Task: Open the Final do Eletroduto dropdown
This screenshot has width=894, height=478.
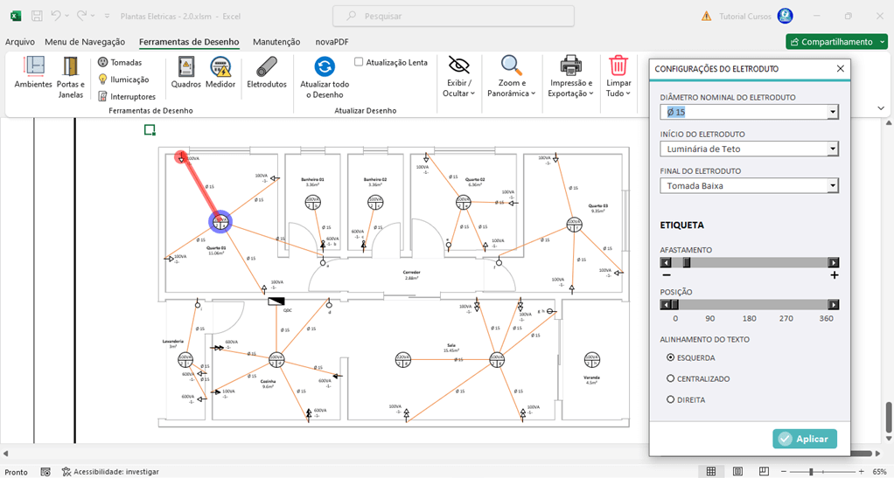Action: point(833,186)
